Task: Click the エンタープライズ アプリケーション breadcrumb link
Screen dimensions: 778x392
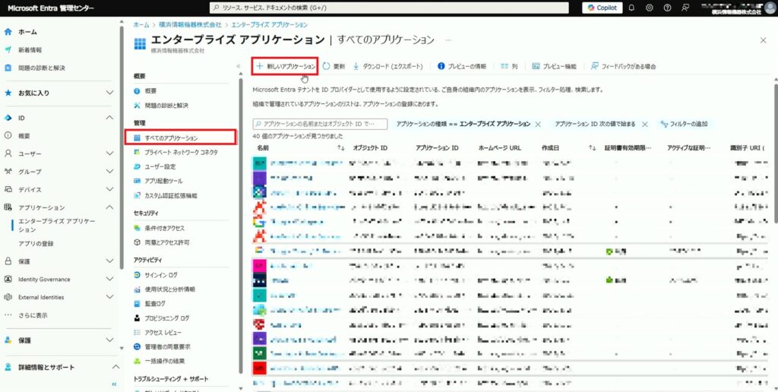Action: [270, 24]
